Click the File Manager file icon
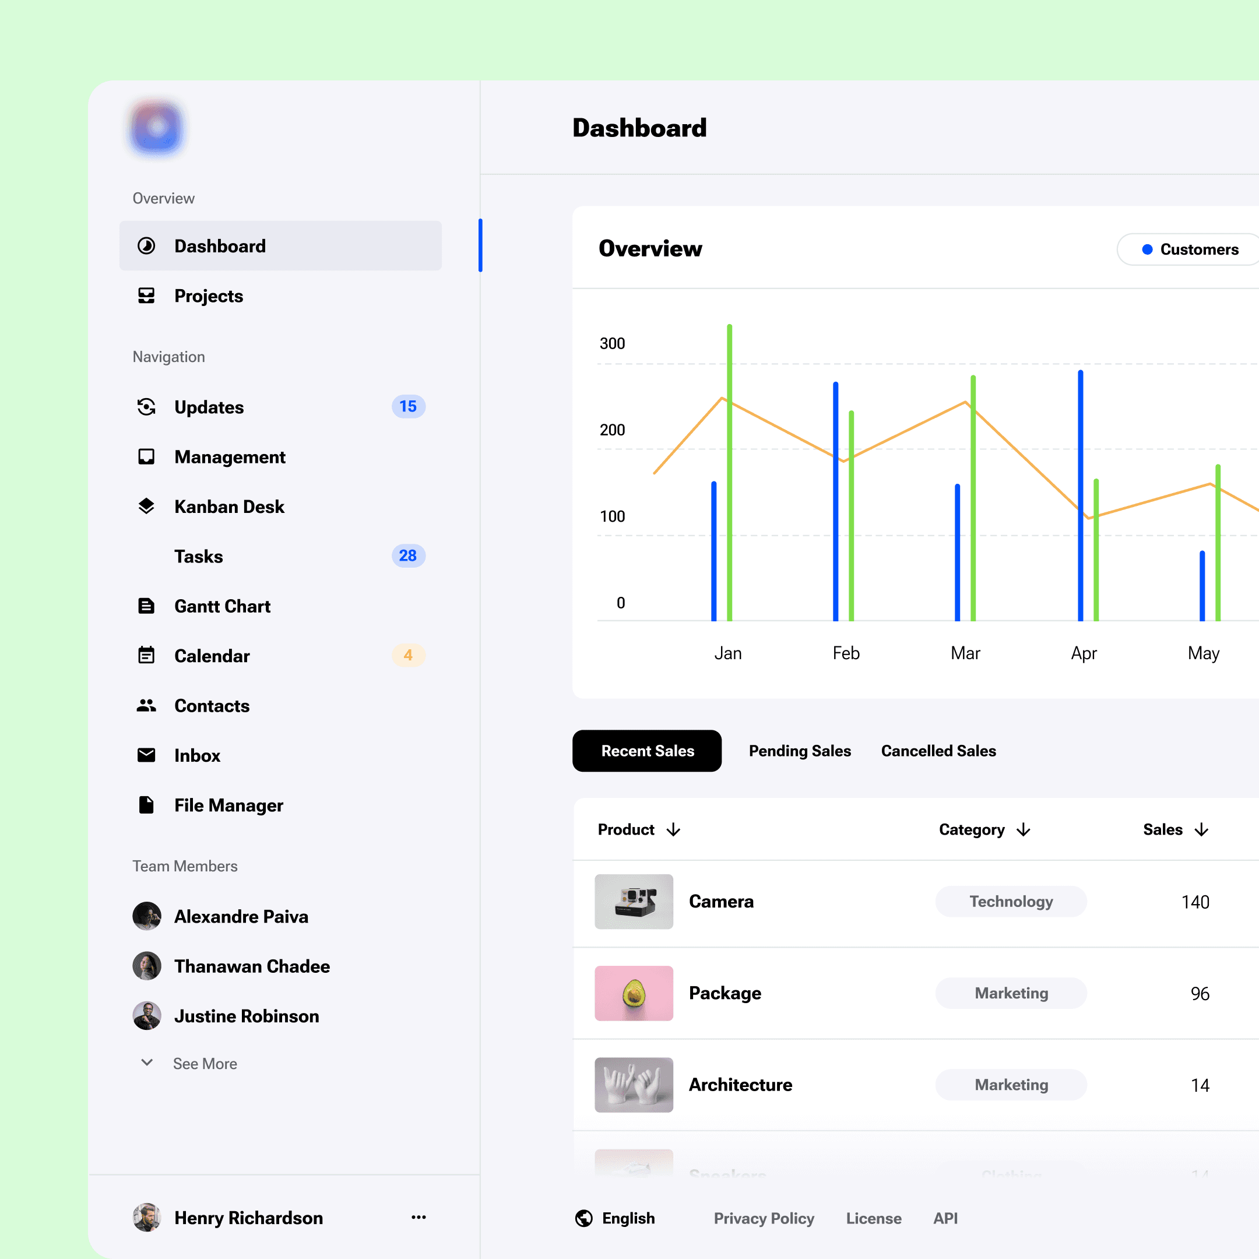The image size is (1259, 1259). [x=146, y=805]
